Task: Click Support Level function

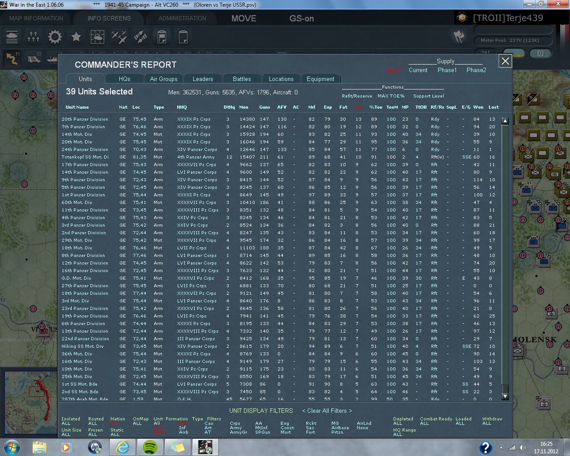Action: pos(428,96)
